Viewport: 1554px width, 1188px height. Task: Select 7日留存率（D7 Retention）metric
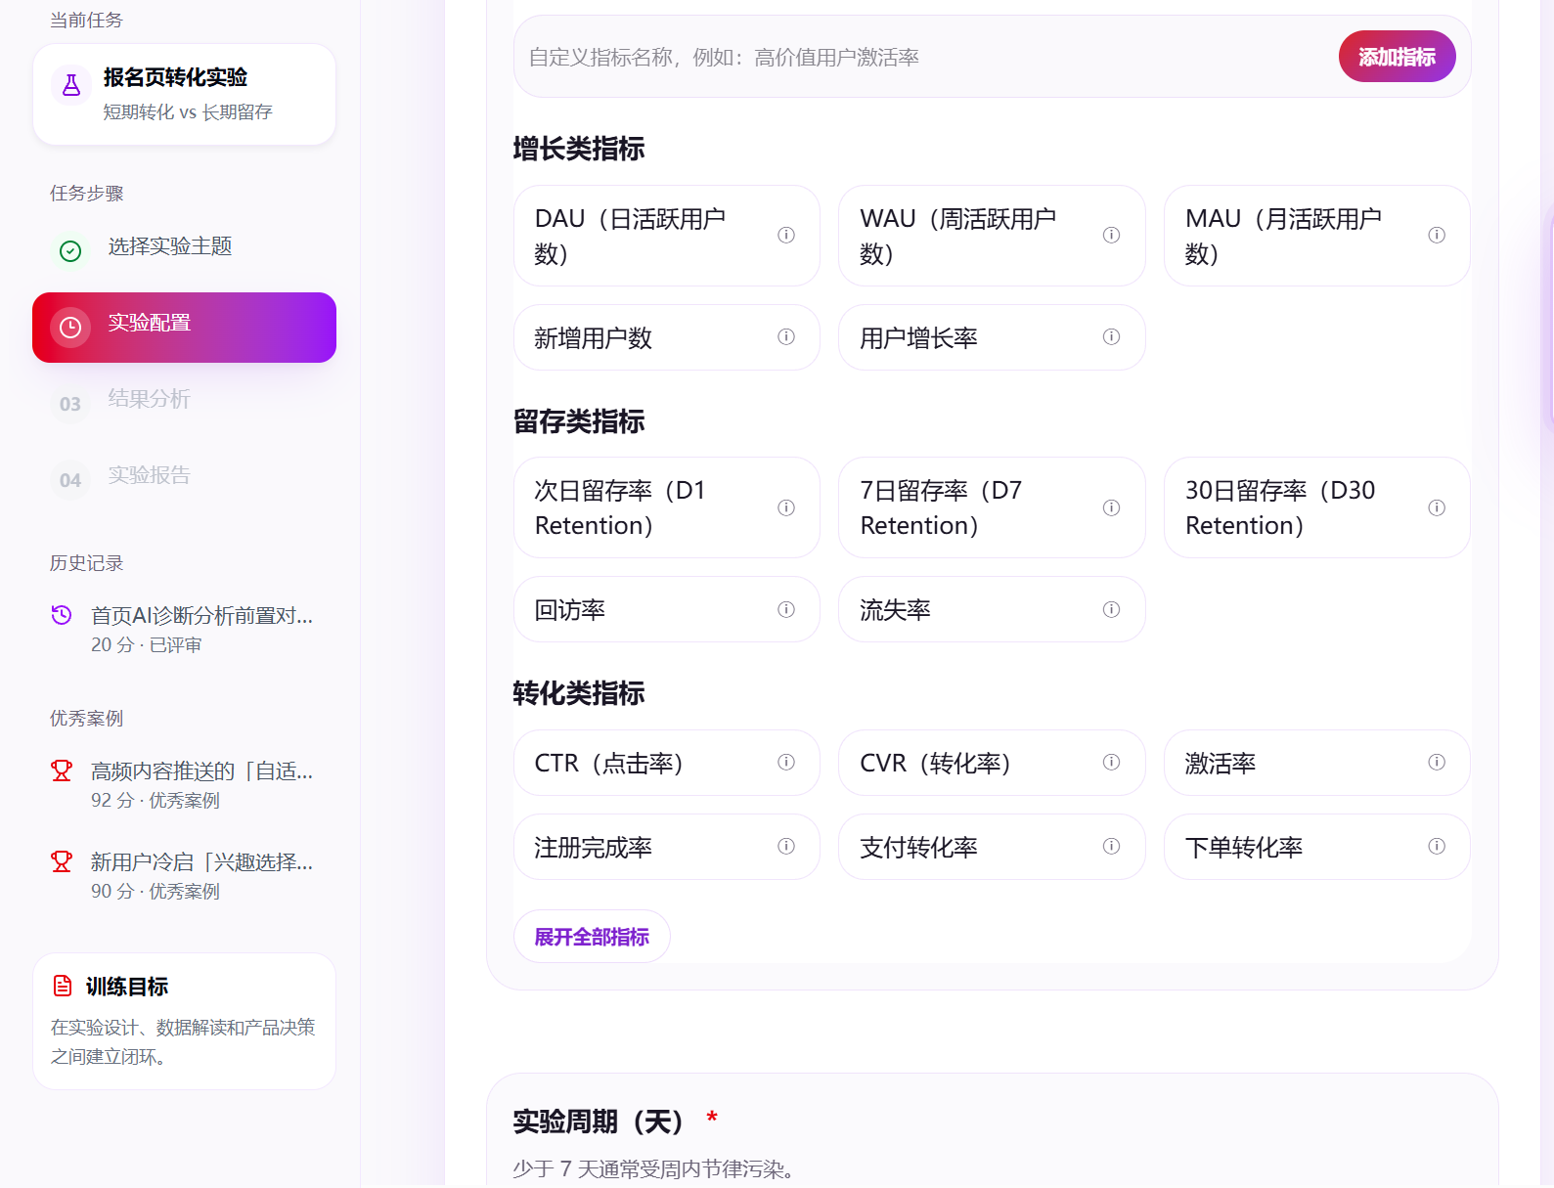click(x=992, y=507)
